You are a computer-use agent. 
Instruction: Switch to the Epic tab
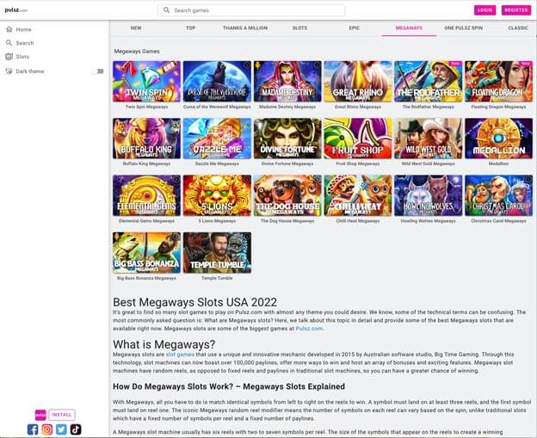[354, 28]
